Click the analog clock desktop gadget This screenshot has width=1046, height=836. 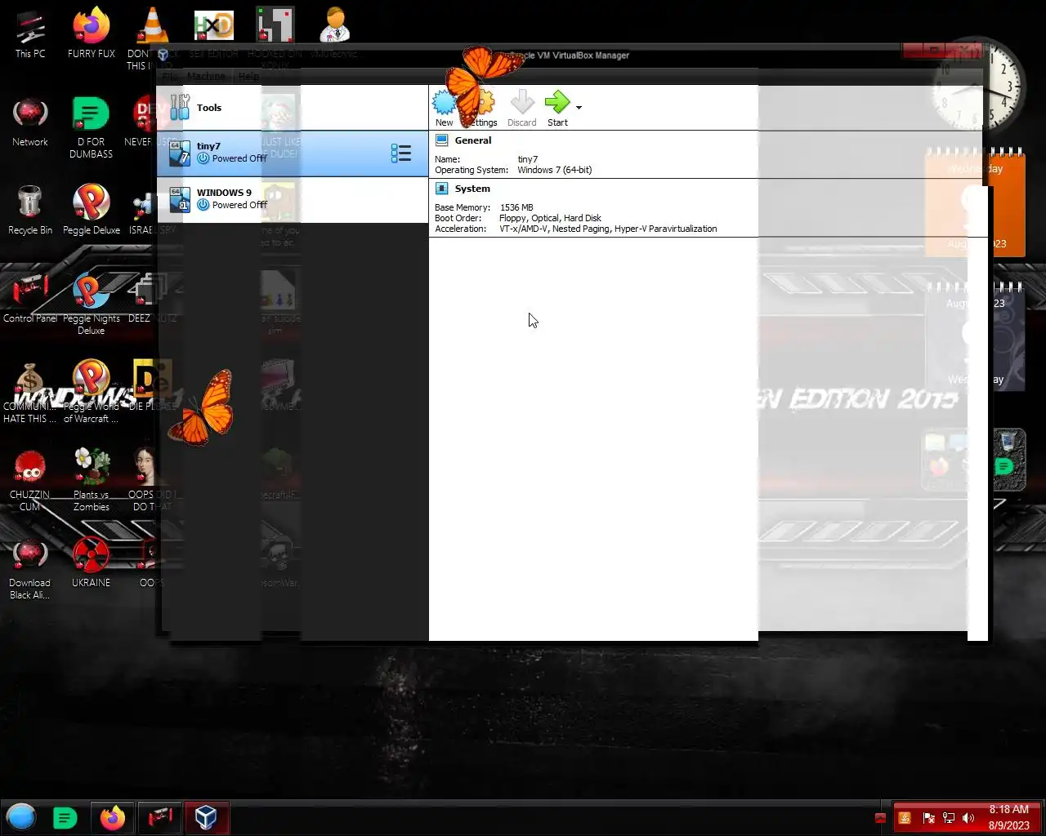pyautogui.click(x=980, y=85)
